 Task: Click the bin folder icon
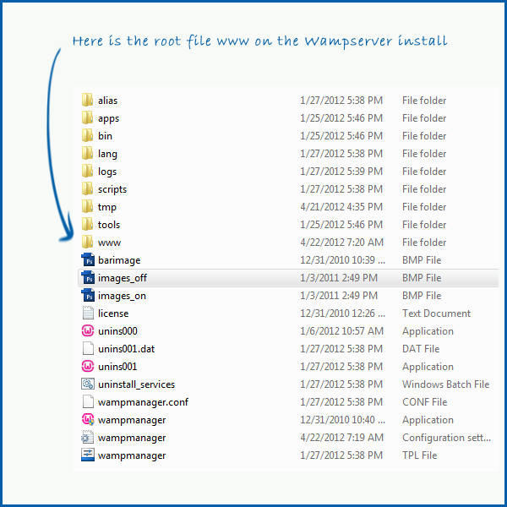pyautogui.click(x=87, y=136)
